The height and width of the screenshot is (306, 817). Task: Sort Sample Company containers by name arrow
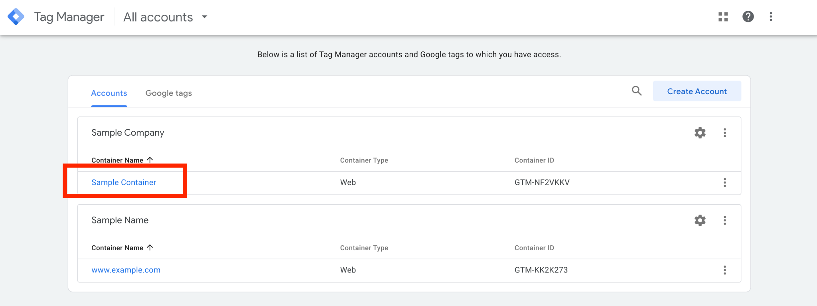150,160
